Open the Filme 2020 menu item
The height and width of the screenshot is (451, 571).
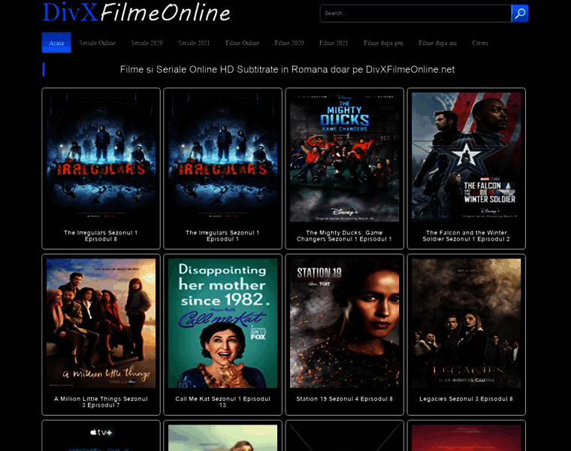[x=289, y=43]
